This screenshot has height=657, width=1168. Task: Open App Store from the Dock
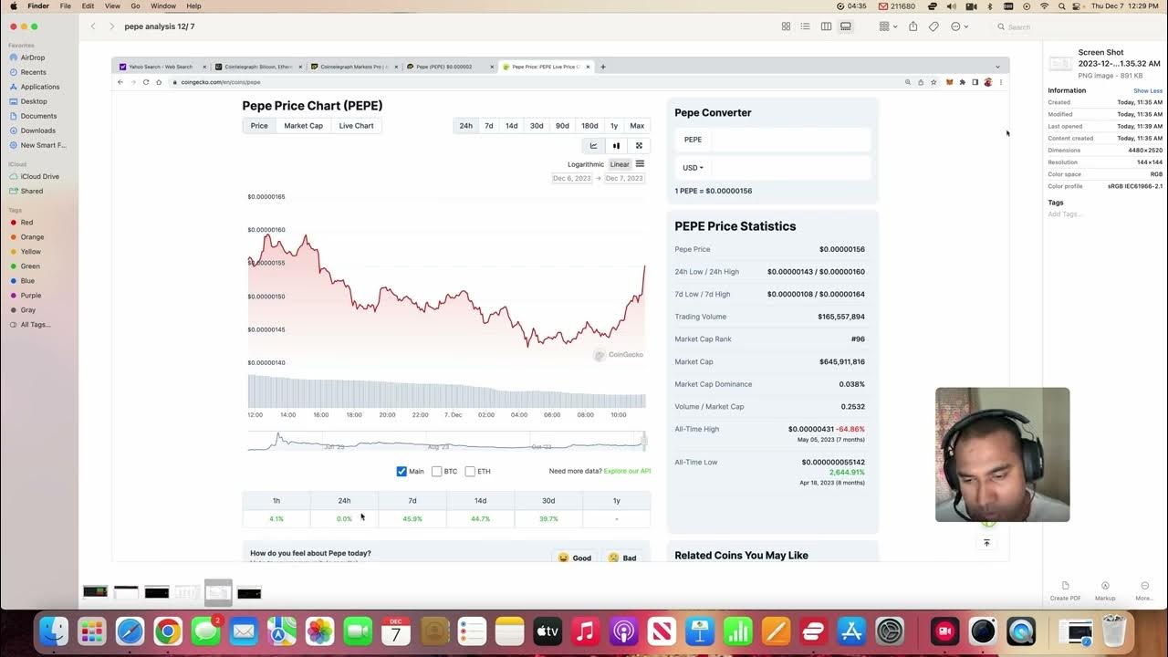click(x=850, y=631)
